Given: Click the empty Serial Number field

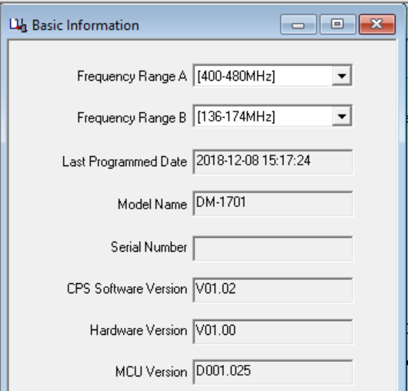Looking at the screenshot, I should click(273, 249).
